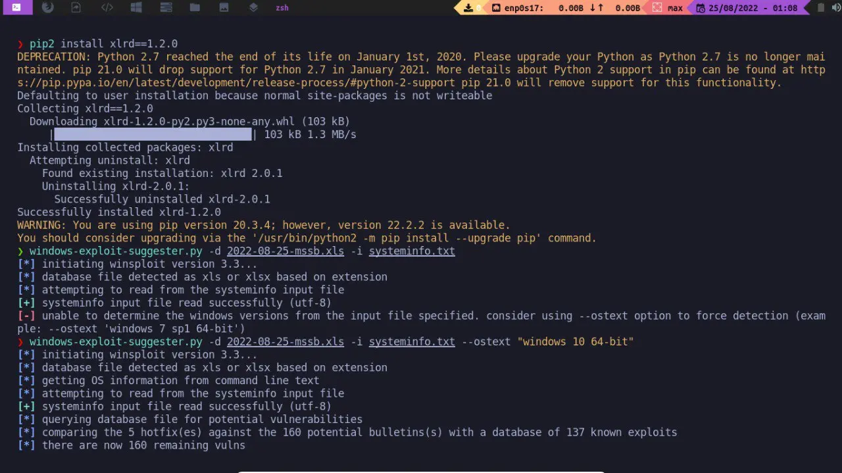Click 2022-08-25-mssb.xls in the --ostext command
Image resolution: width=842 pixels, height=473 pixels.
[285, 341]
